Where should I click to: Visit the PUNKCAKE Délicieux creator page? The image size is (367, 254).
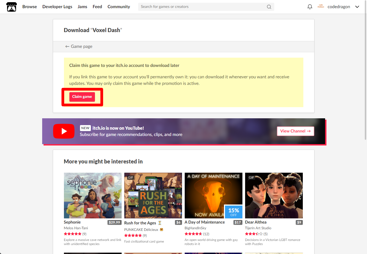[141, 230]
